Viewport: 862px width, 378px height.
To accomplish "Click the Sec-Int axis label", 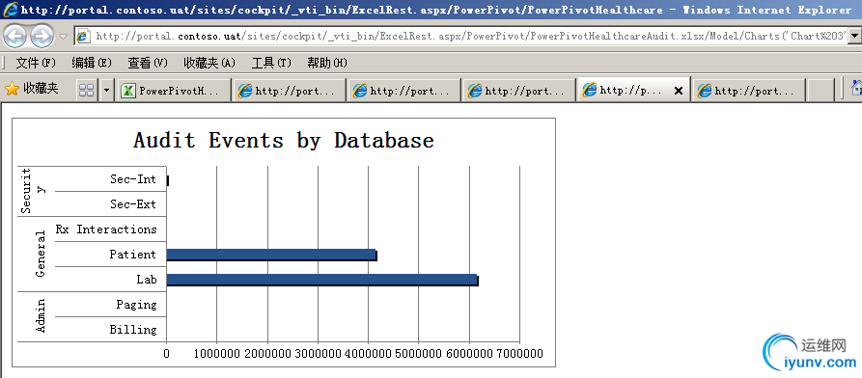I will 133,179.
